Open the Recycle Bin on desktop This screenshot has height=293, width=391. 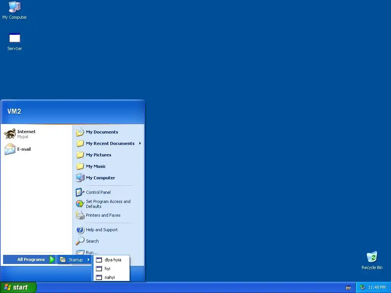[x=372, y=261]
